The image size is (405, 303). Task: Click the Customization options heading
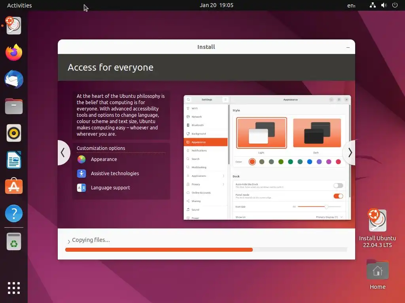click(101, 148)
